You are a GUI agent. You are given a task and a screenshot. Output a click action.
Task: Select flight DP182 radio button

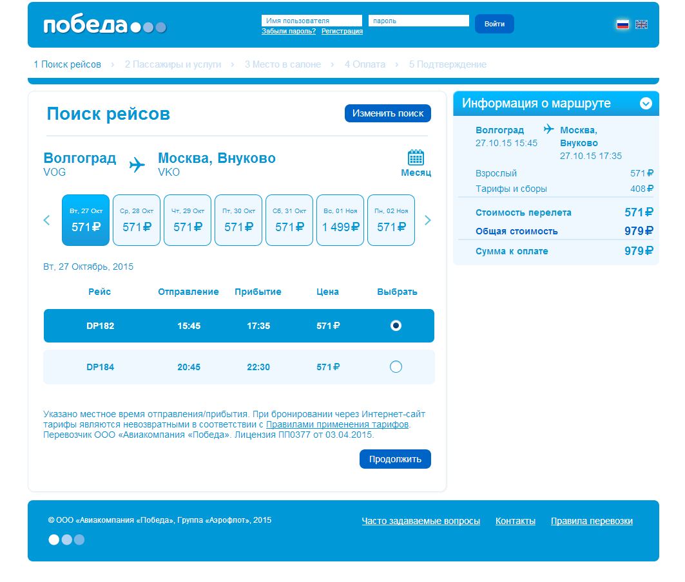pos(396,326)
